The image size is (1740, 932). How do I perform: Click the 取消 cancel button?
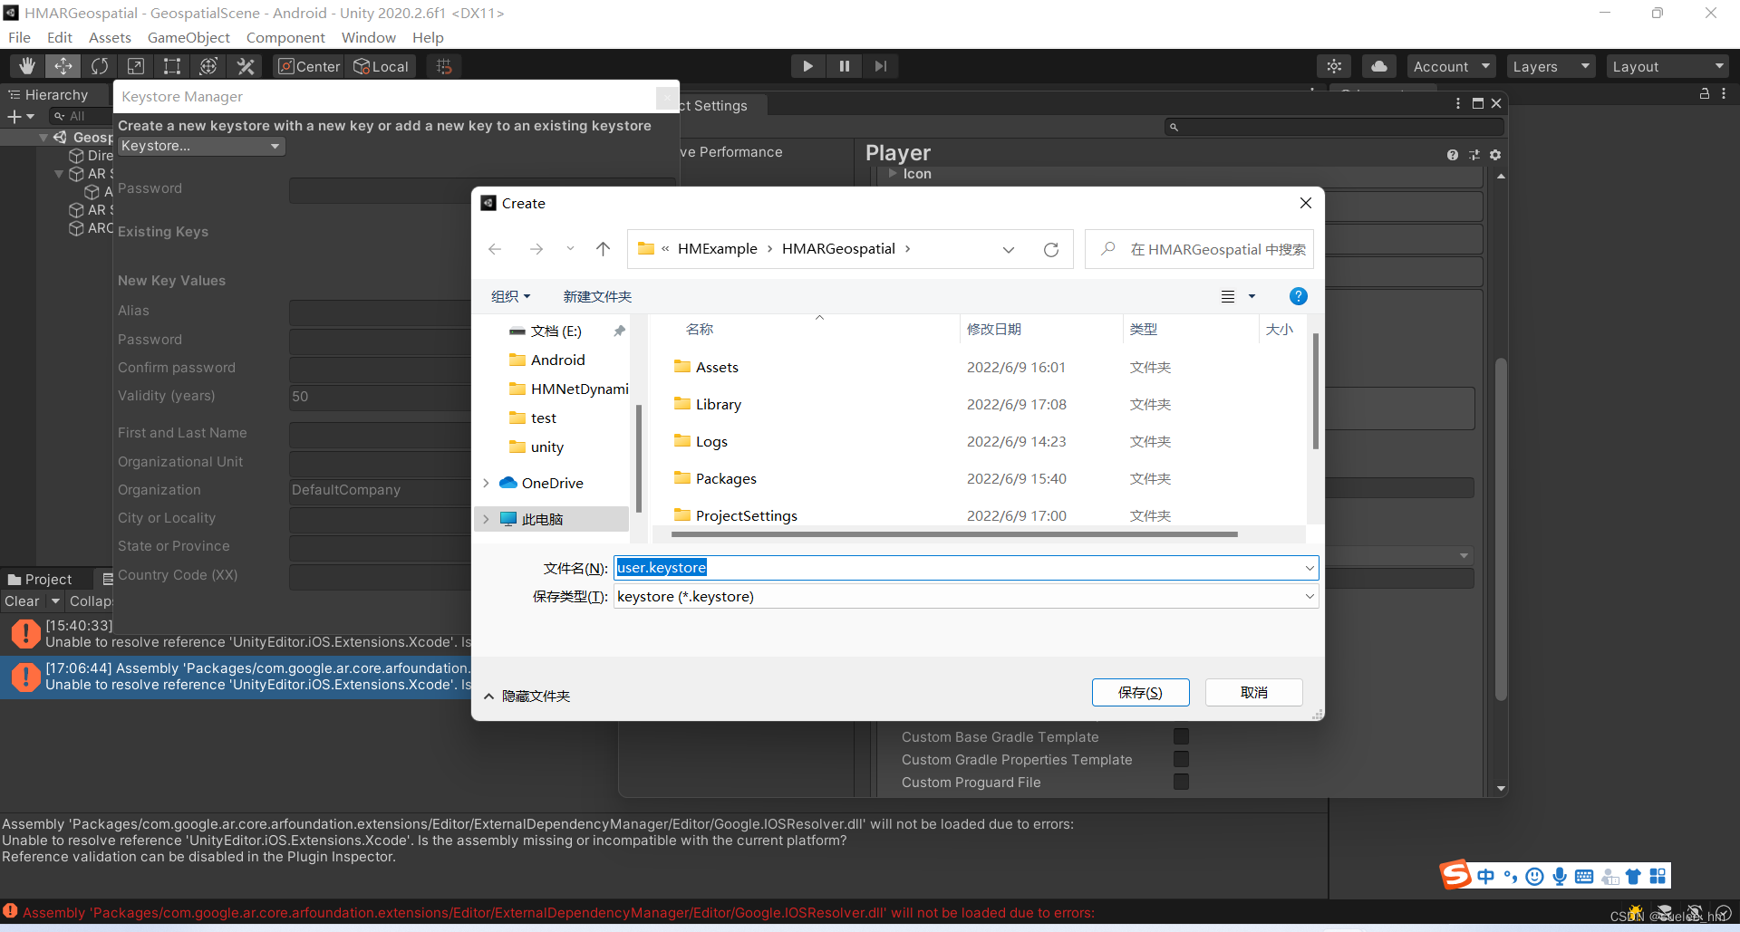point(1254,692)
